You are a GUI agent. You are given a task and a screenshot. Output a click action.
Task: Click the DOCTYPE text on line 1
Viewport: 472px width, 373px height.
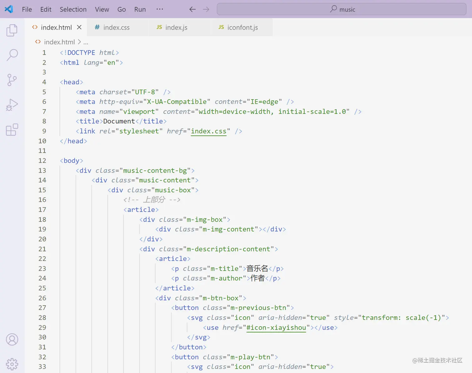tap(81, 52)
